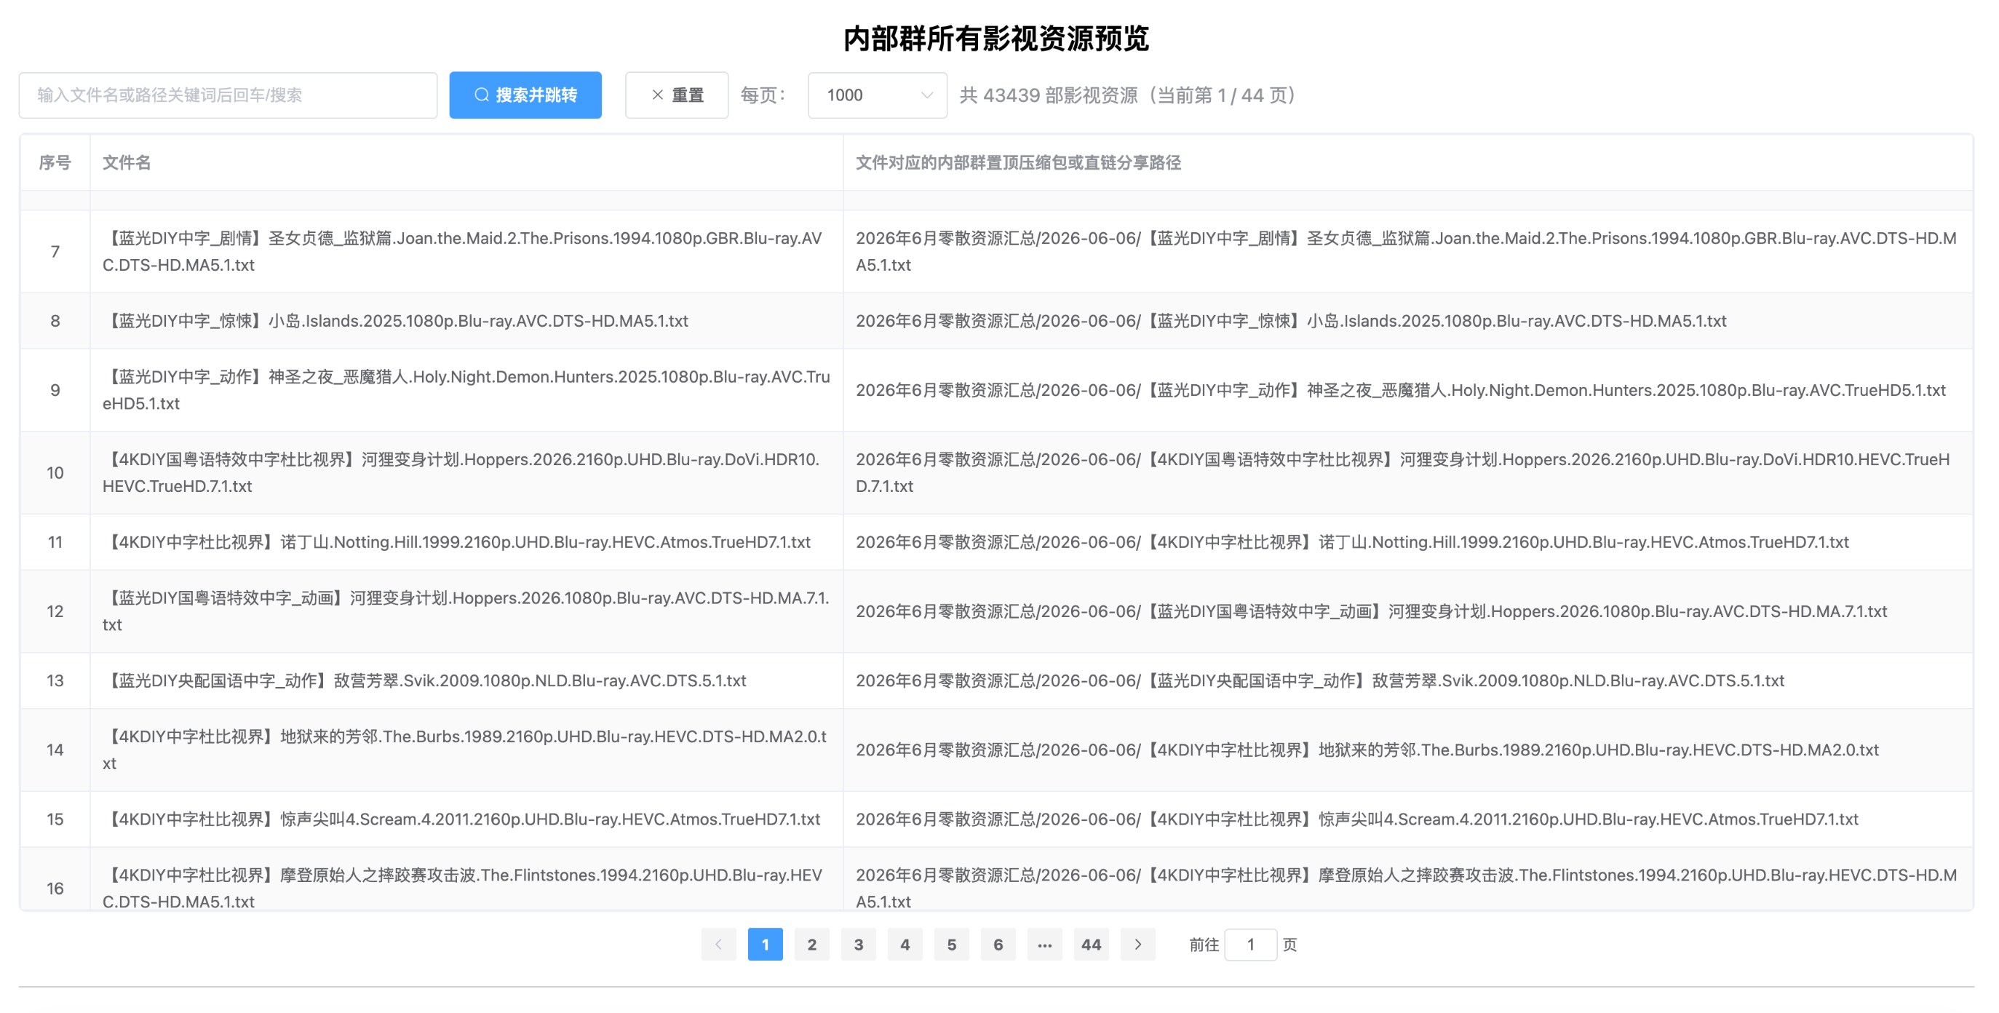
Task: Jump to page 4
Action: (905, 944)
